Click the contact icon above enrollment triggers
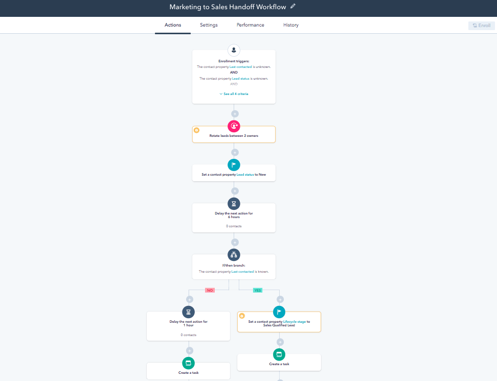 click(234, 50)
